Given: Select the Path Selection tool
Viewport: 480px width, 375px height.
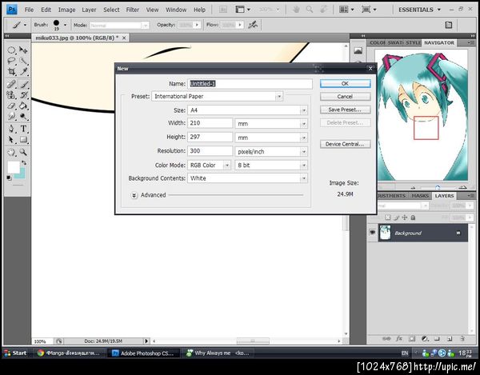Looking at the screenshot, I should [11, 140].
